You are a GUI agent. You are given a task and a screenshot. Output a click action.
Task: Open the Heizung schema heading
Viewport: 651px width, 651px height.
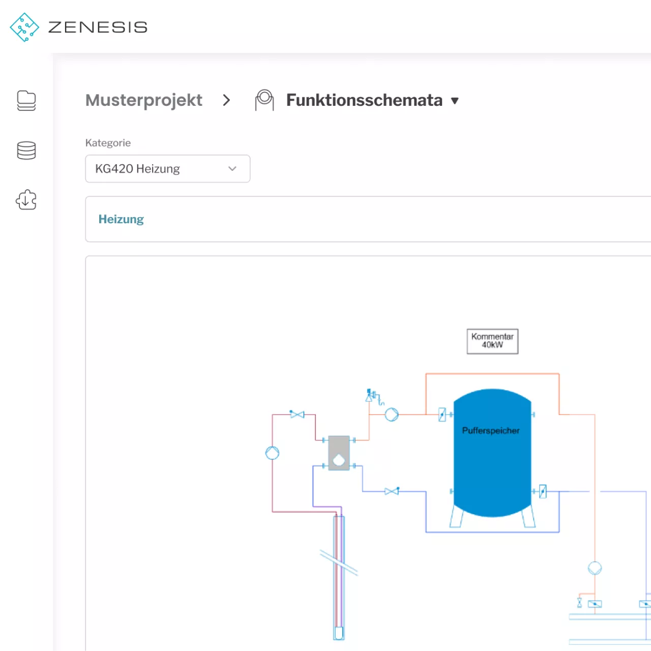point(121,219)
